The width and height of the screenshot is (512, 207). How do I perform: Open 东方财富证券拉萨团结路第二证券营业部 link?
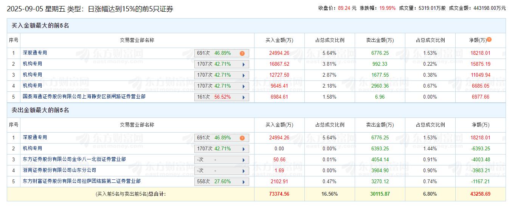click(81, 181)
